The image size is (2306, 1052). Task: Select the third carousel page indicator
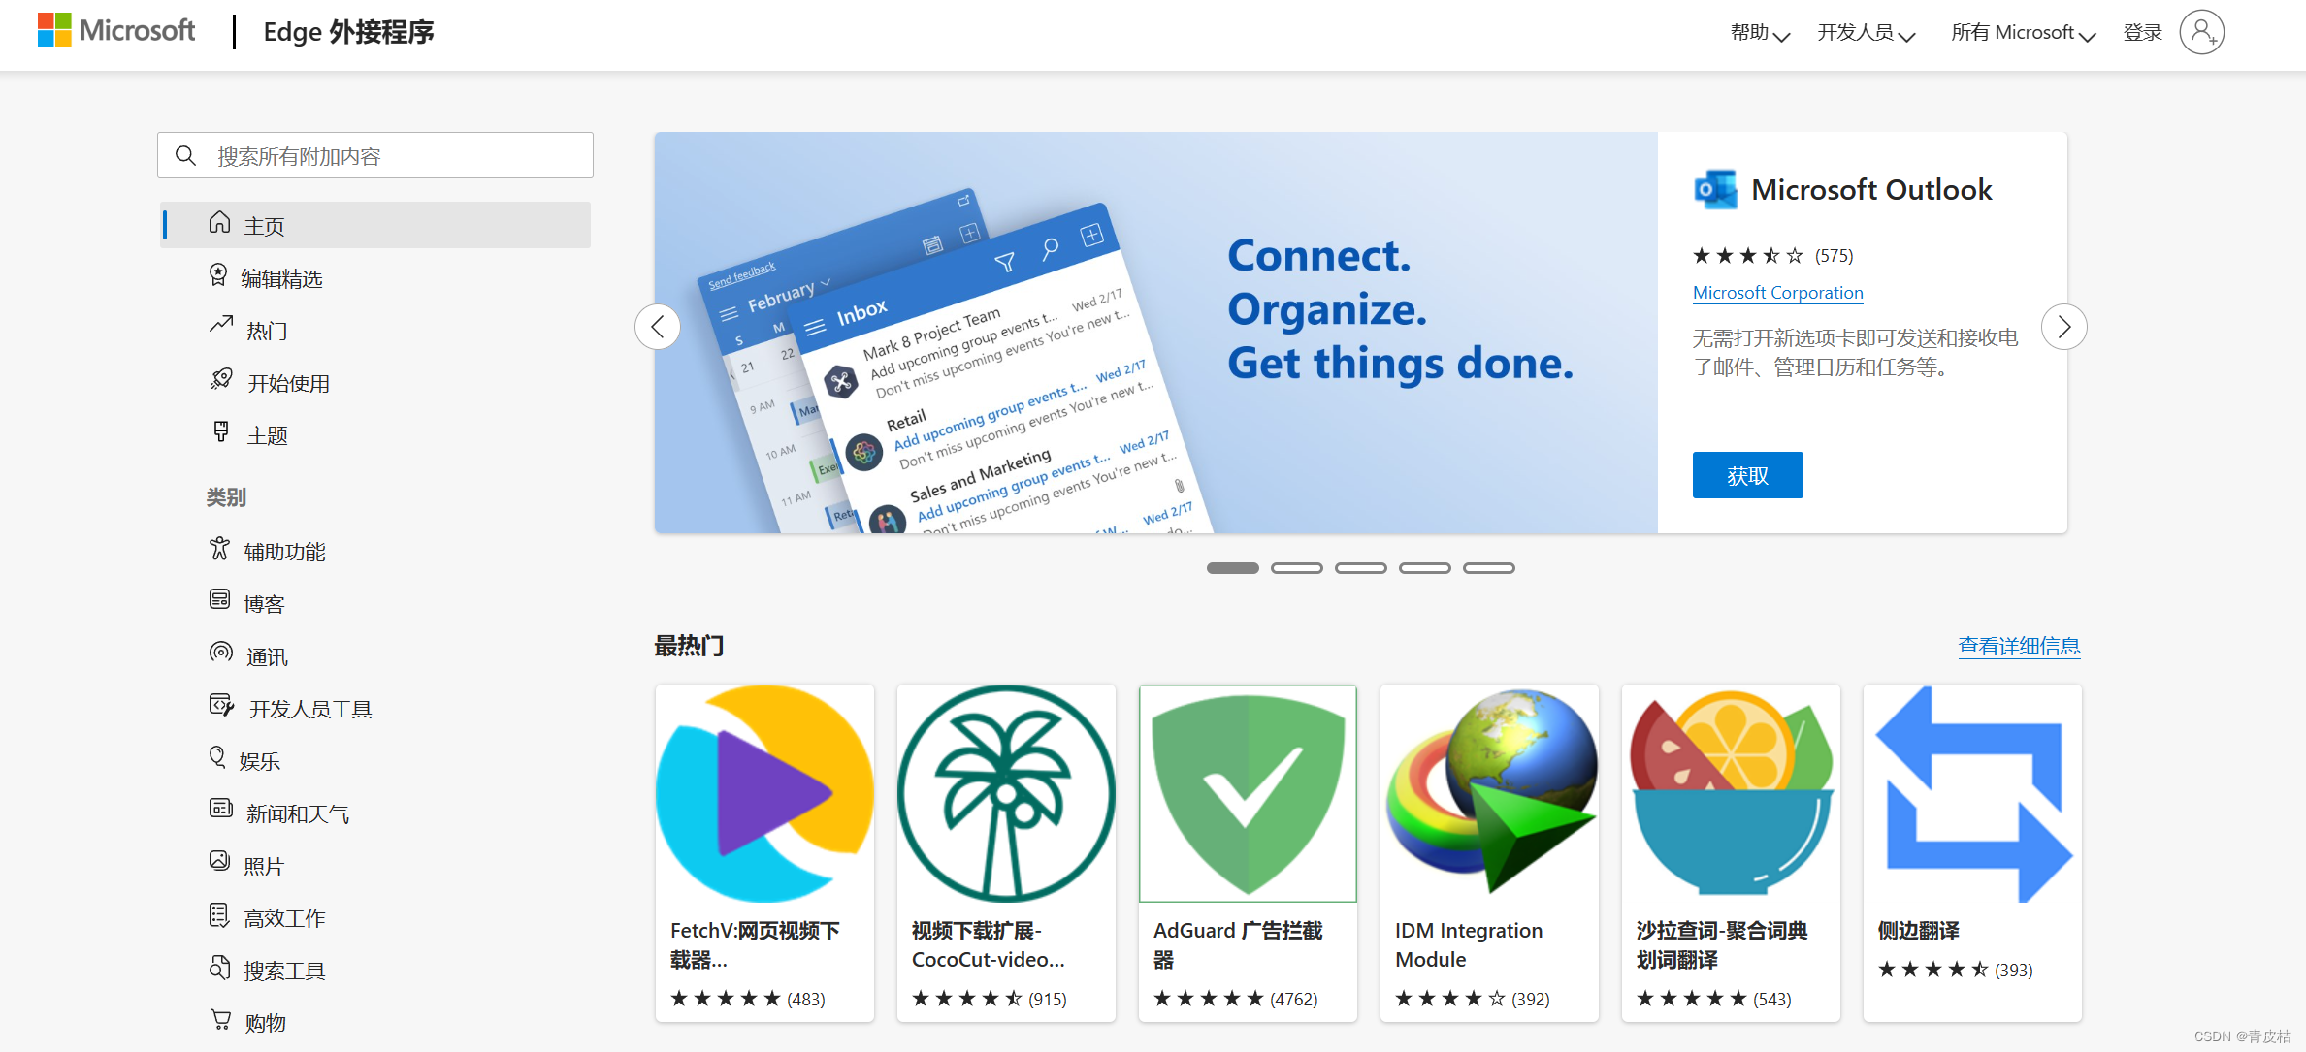[1361, 568]
